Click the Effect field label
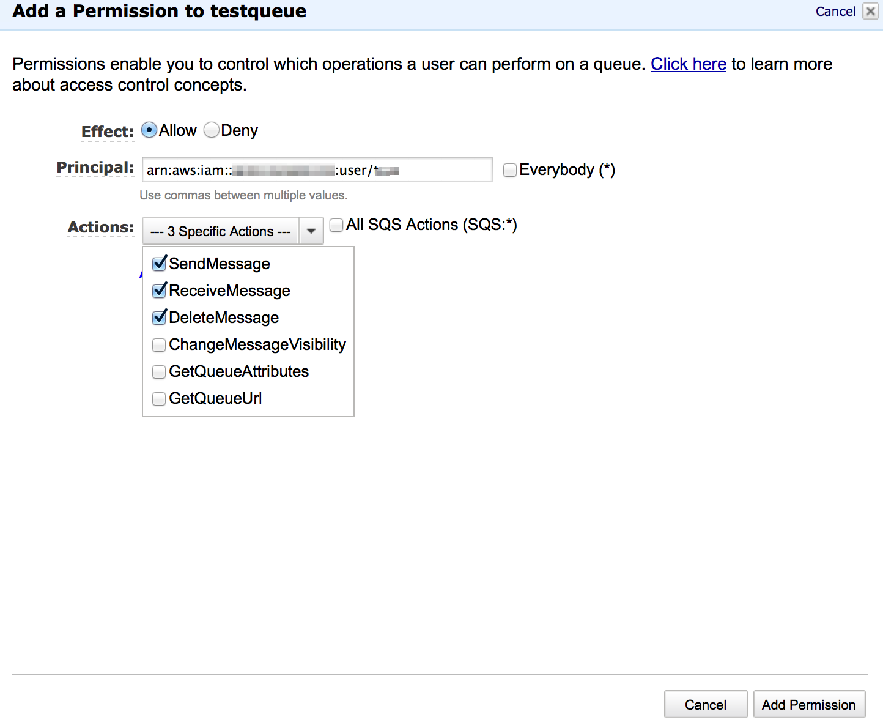The image size is (883, 728). point(108,132)
